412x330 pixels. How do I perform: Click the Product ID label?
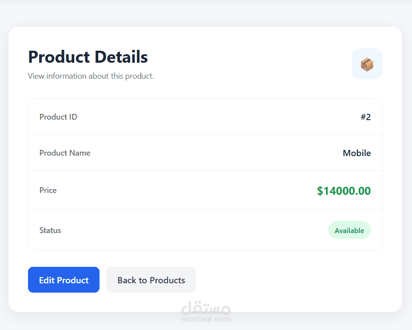click(58, 117)
